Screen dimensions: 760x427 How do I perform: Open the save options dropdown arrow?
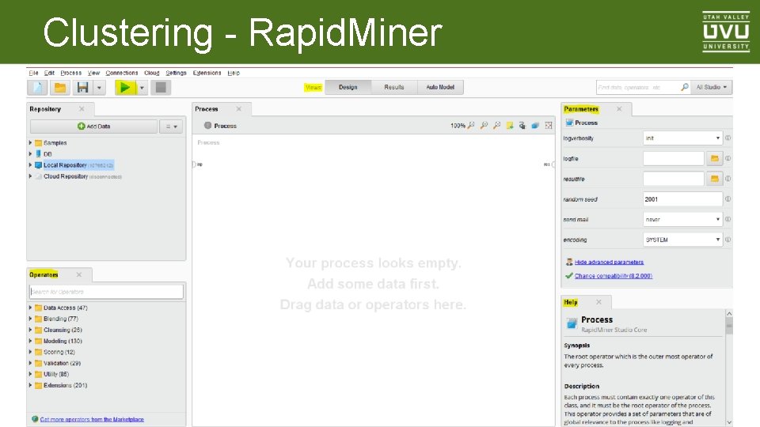(x=99, y=88)
